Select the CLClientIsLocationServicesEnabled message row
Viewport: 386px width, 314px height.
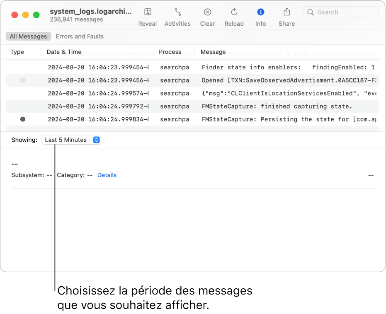(192, 93)
